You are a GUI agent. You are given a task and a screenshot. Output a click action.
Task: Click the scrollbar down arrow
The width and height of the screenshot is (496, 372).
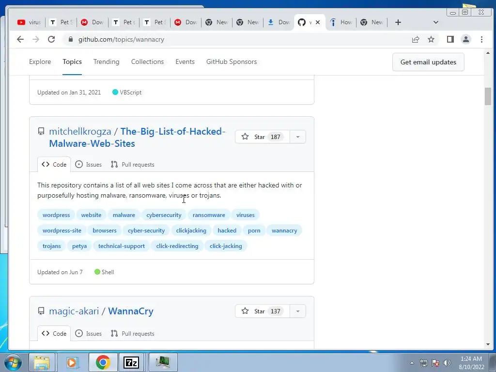(488, 344)
